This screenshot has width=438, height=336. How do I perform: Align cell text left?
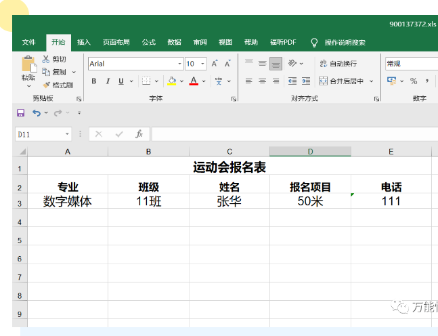pos(248,81)
